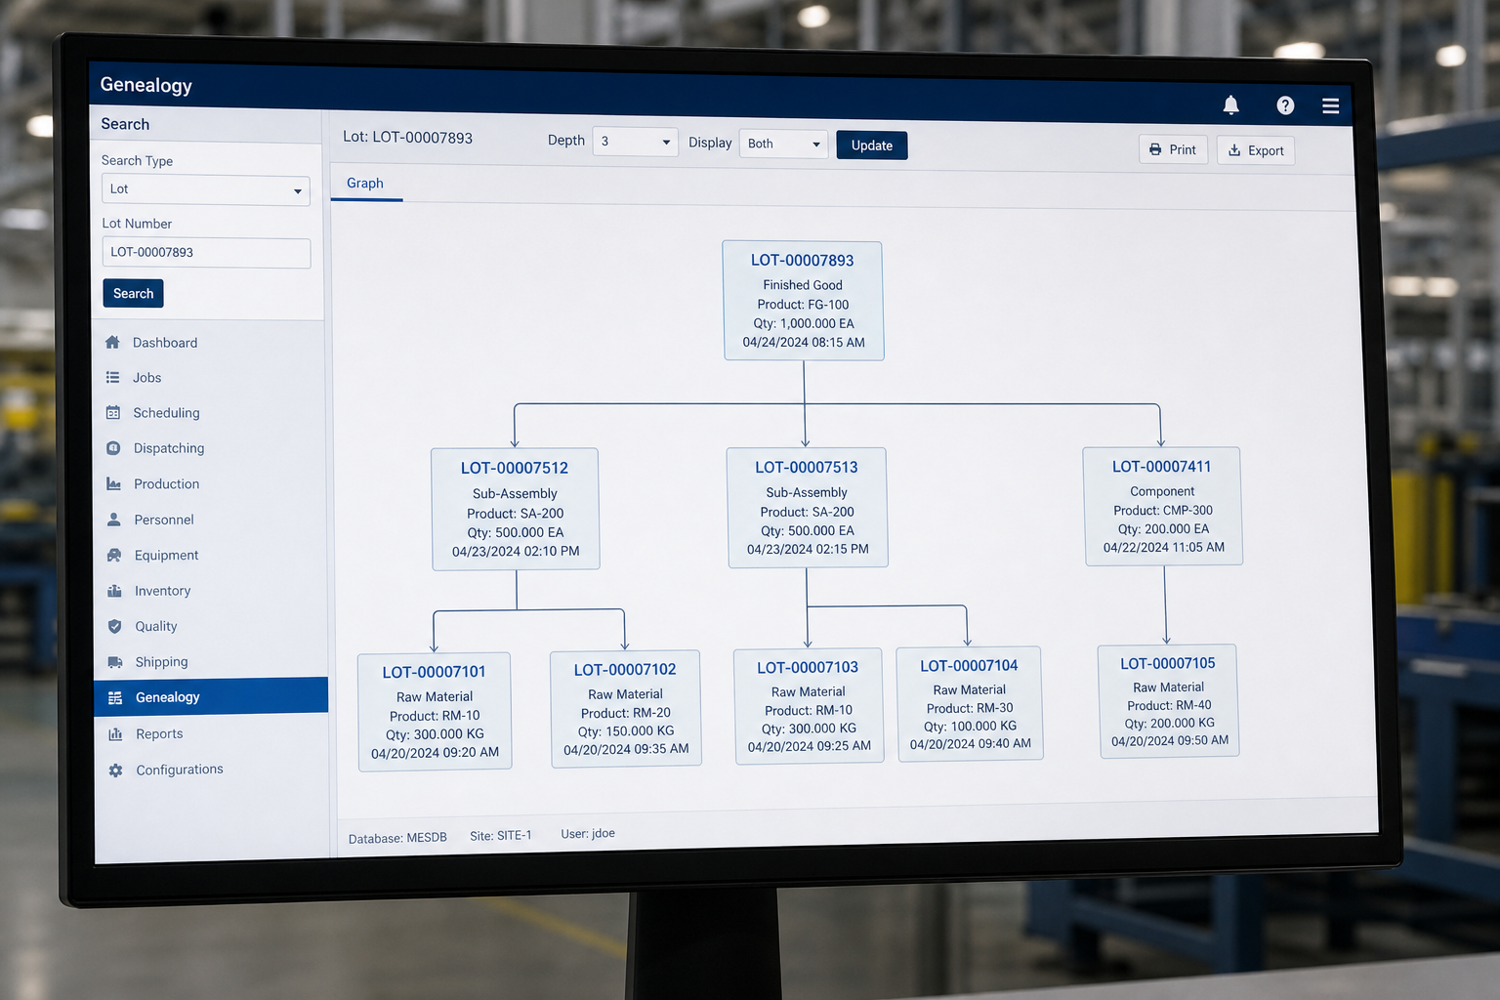Click the Export button

click(x=1256, y=150)
